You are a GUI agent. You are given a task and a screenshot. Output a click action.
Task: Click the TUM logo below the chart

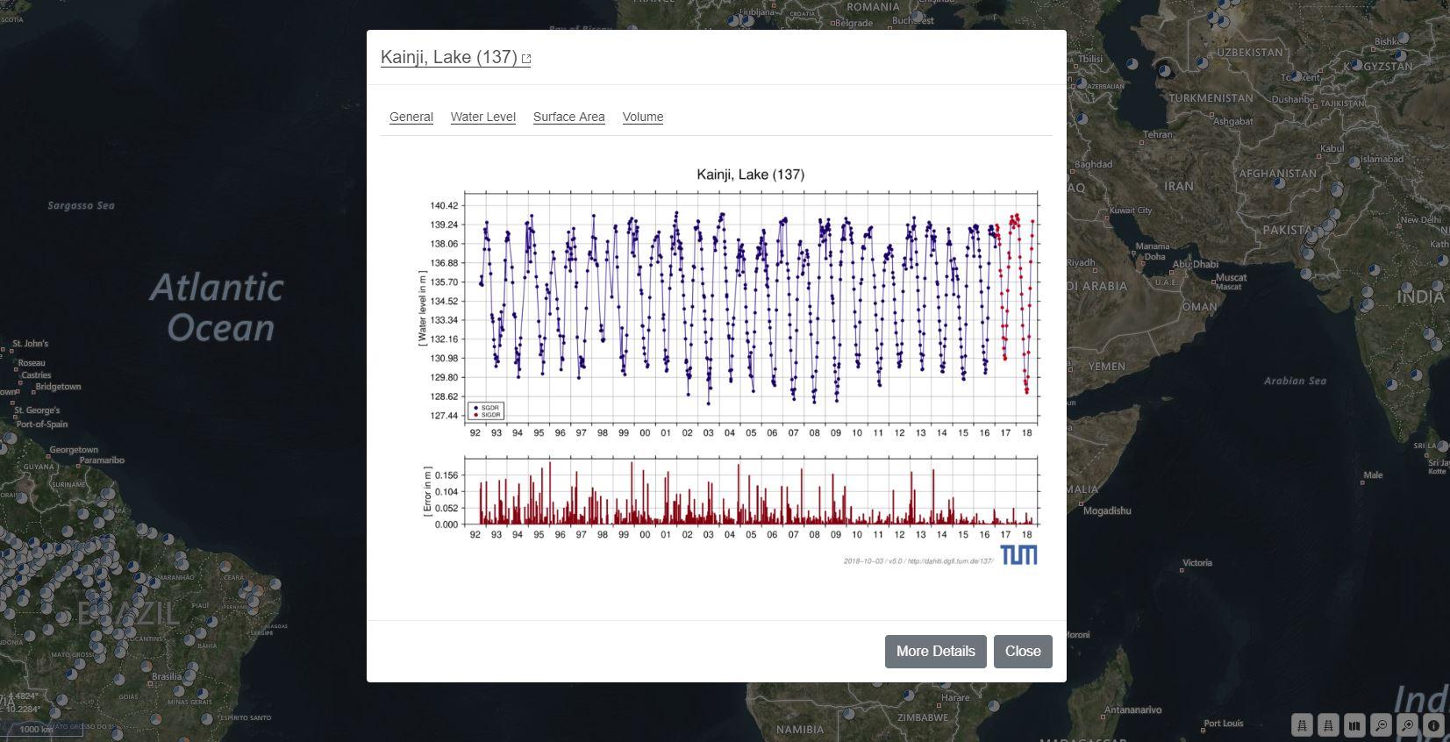tap(1018, 555)
